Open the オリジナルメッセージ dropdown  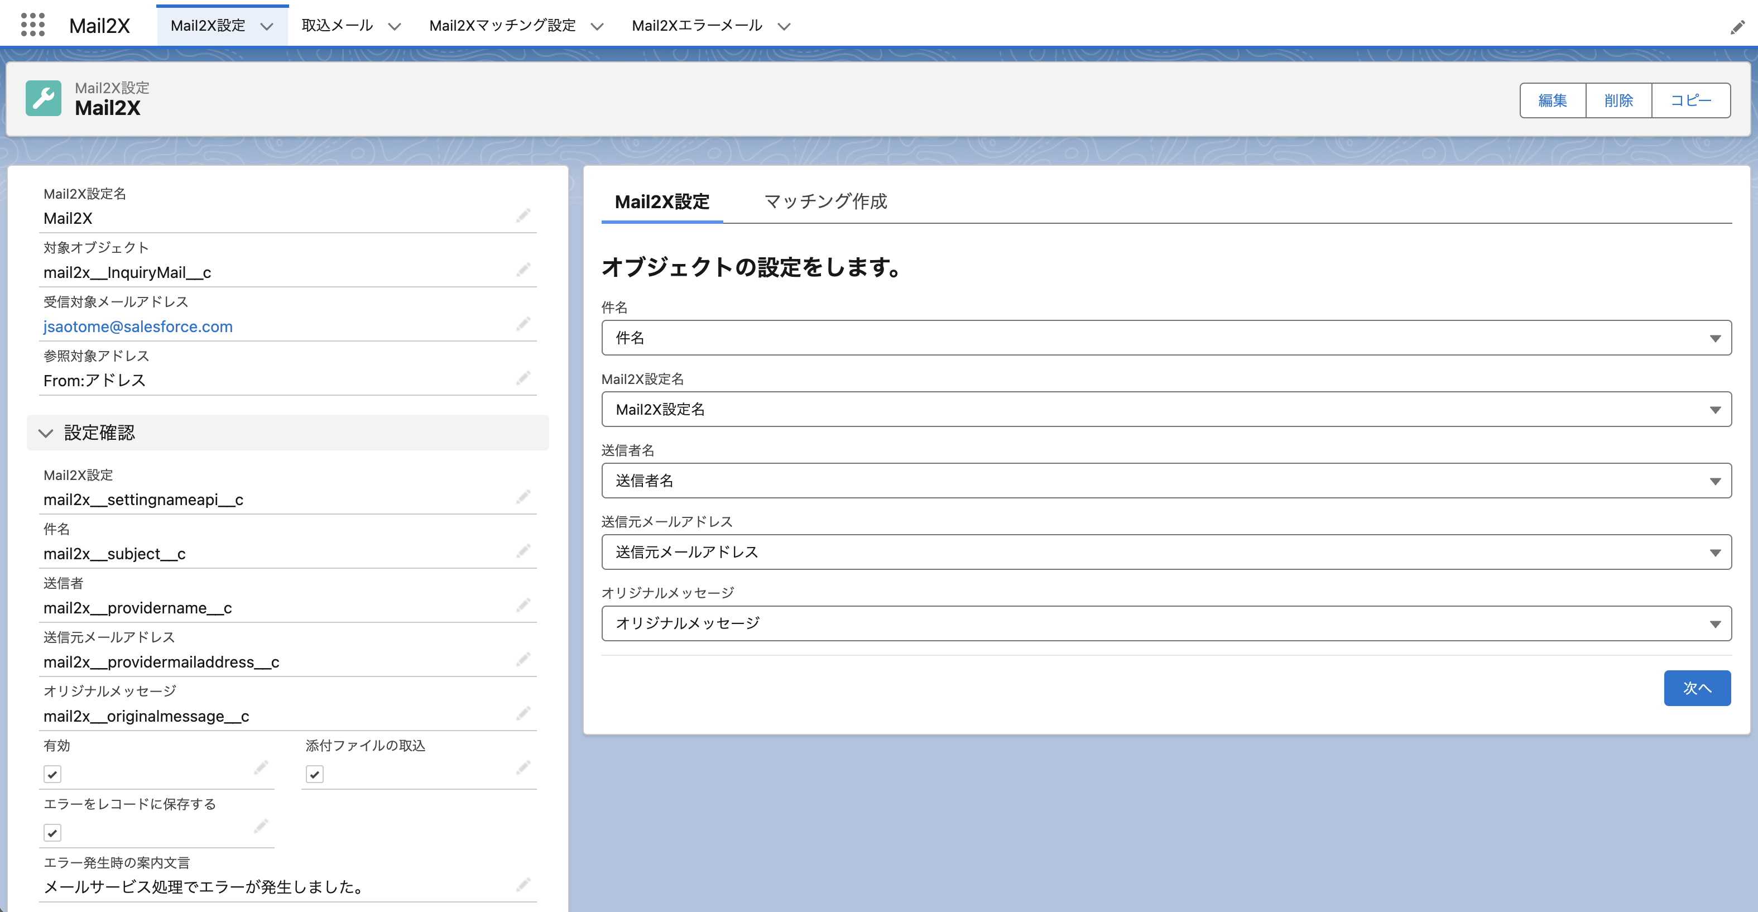coord(1166,623)
